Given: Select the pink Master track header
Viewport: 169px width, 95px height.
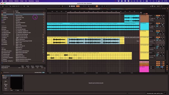Looking at the screenshot, I should click(x=144, y=69).
